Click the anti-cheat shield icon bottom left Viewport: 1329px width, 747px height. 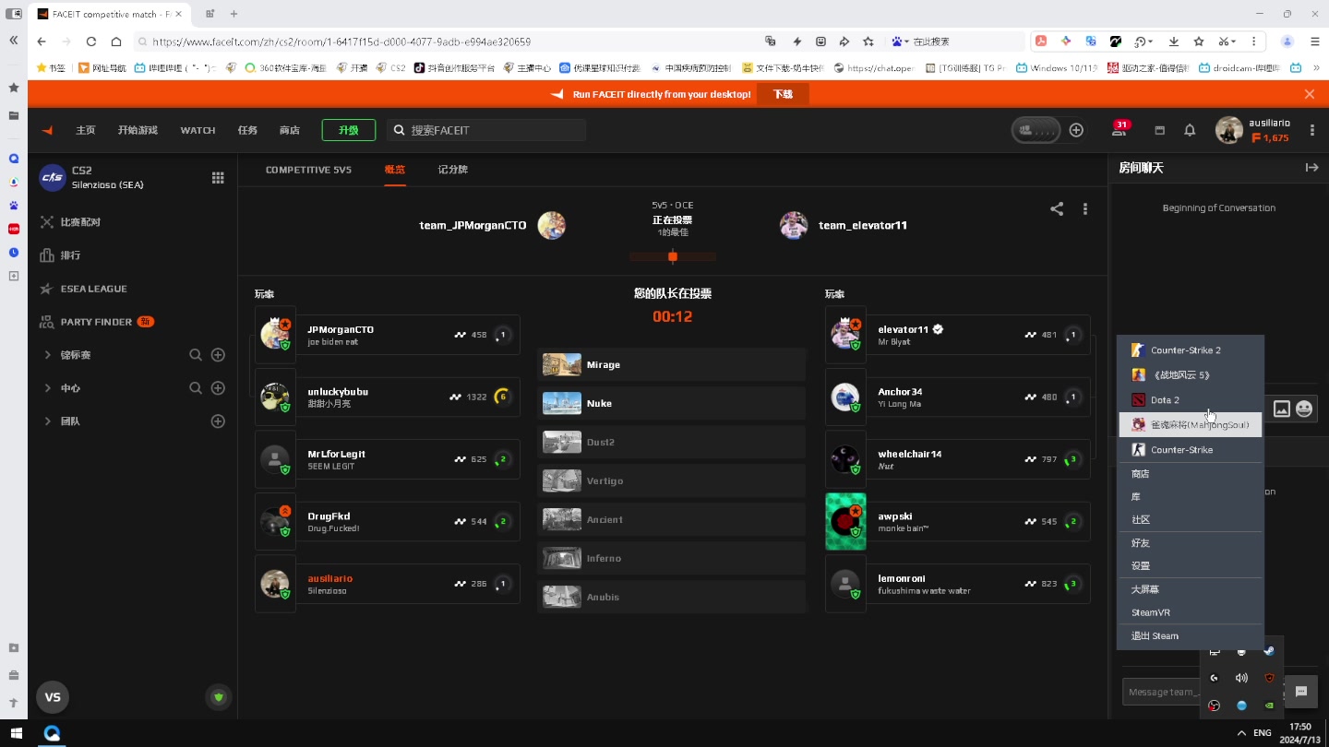[219, 697]
